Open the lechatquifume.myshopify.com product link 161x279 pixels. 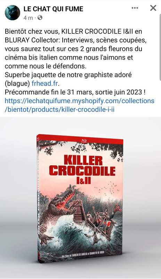(80, 101)
